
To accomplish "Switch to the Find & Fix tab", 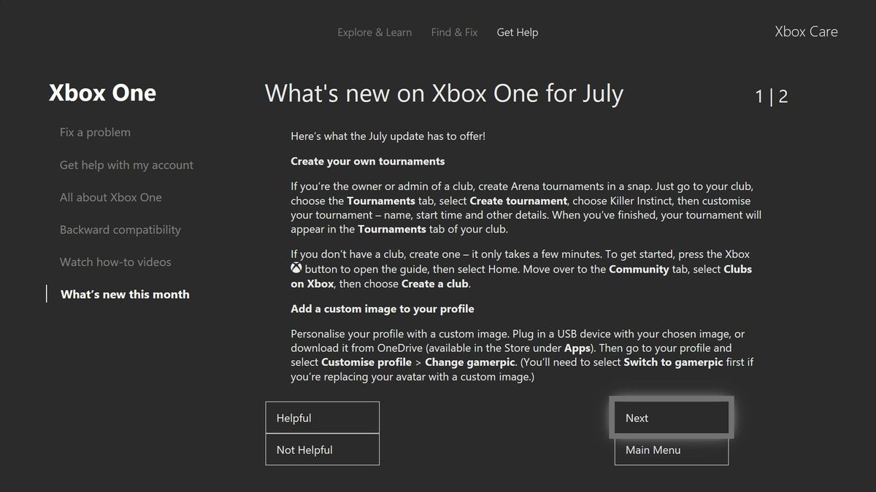I will [x=454, y=32].
